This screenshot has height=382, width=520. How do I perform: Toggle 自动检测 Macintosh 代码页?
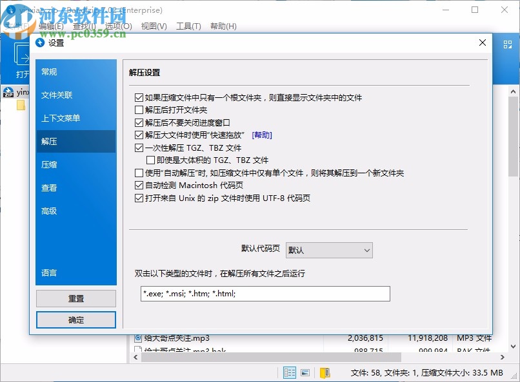point(139,185)
